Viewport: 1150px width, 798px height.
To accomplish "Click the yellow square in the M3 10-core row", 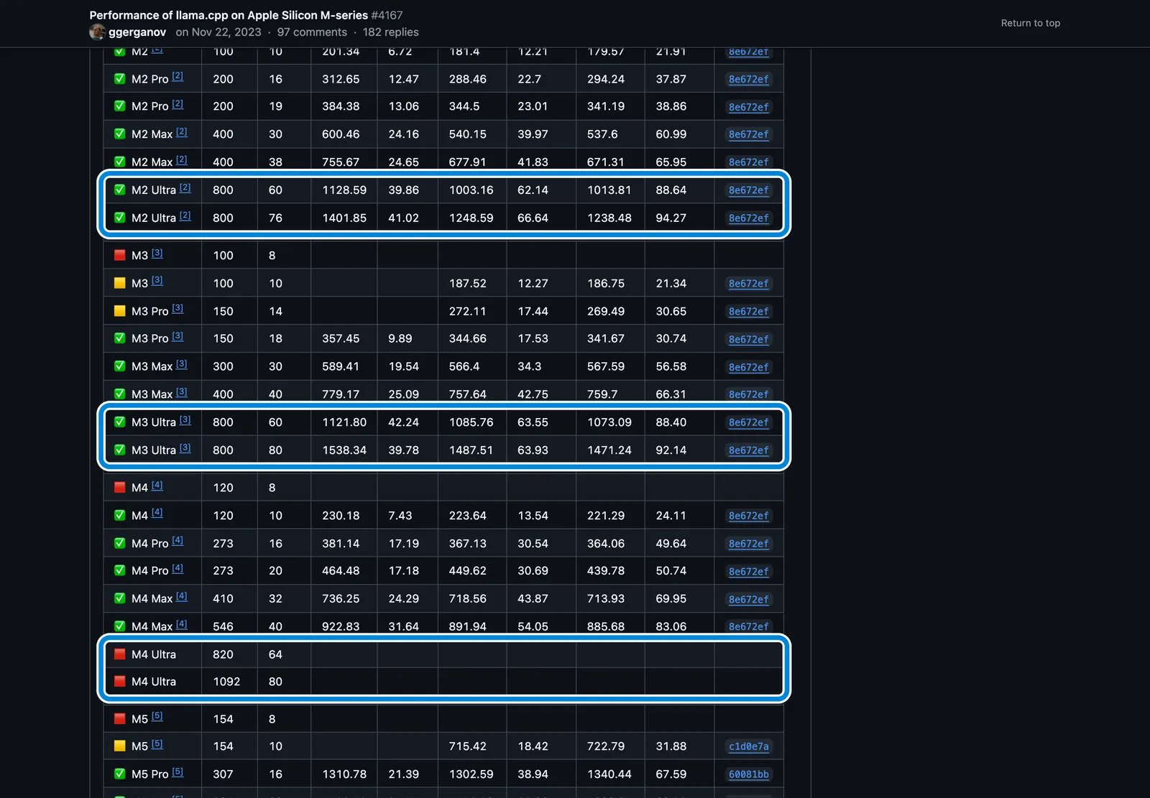I will point(120,283).
